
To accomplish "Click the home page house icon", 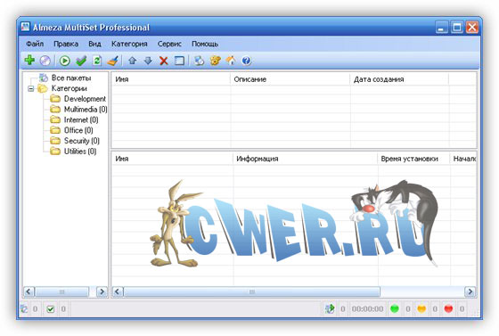I will point(231,61).
